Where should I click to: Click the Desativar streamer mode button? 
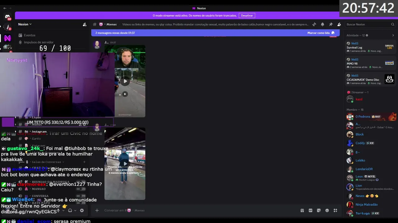tap(247, 15)
